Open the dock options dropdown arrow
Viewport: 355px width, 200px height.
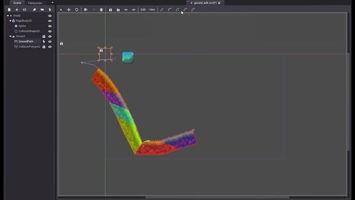[53, 2]
